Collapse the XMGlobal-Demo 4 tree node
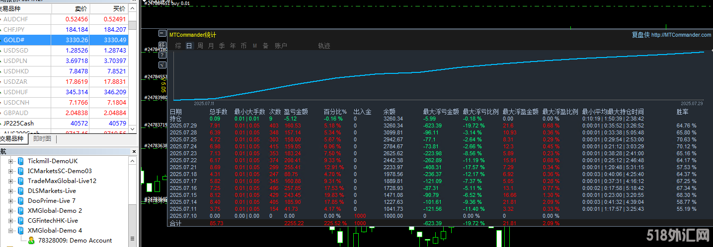 click(x=10, y=231)
